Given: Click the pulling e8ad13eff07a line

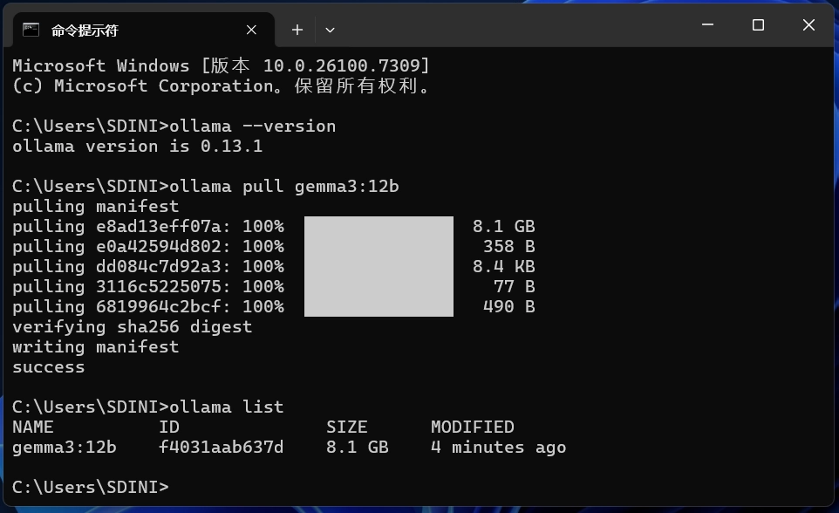Looking at the screenshot, I should (x=274, y=227).
